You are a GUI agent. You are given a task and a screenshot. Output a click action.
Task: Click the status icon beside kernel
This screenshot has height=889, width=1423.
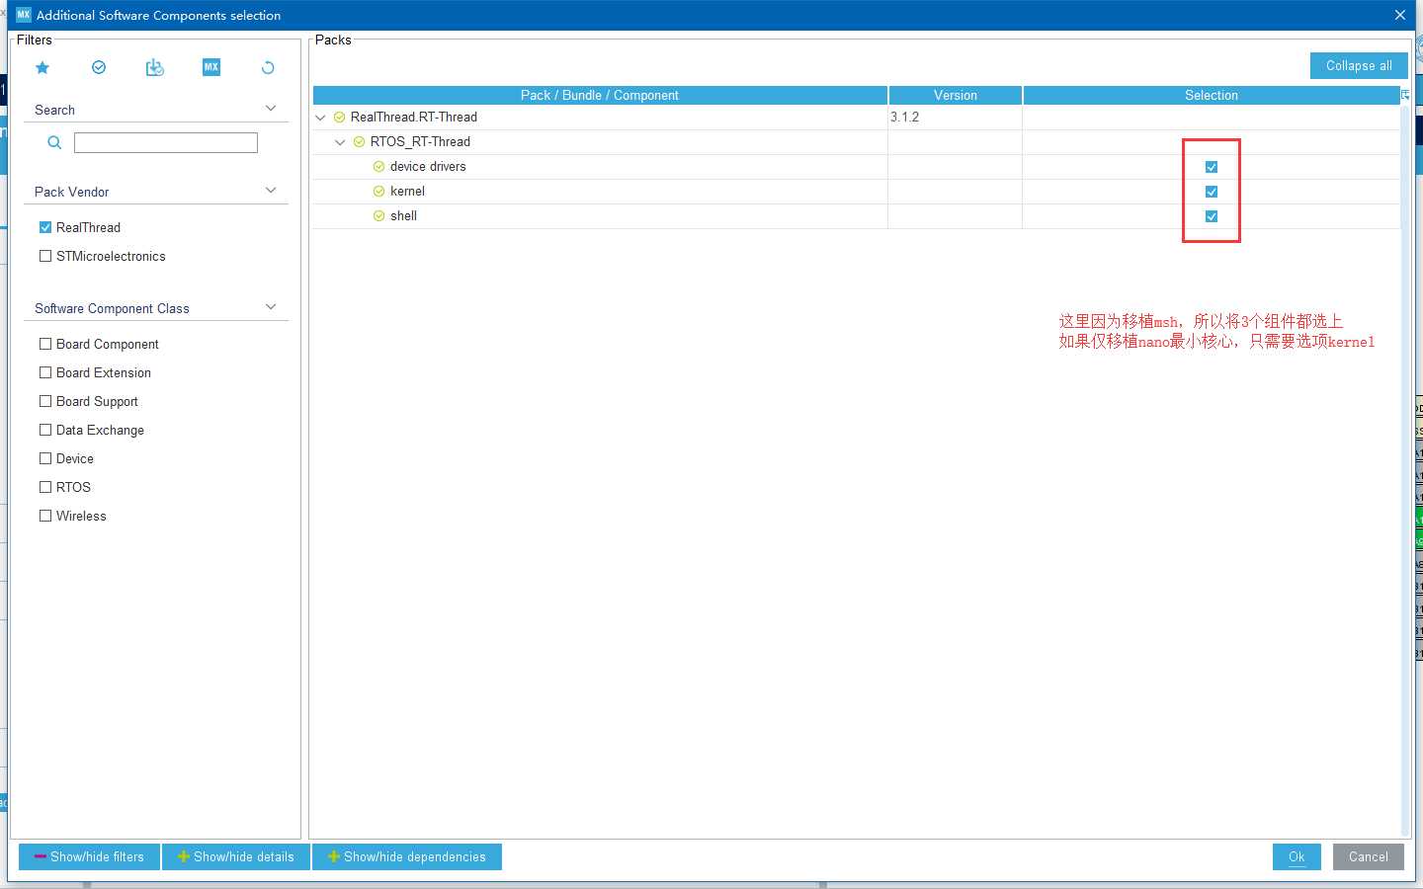tap(379, 192)
